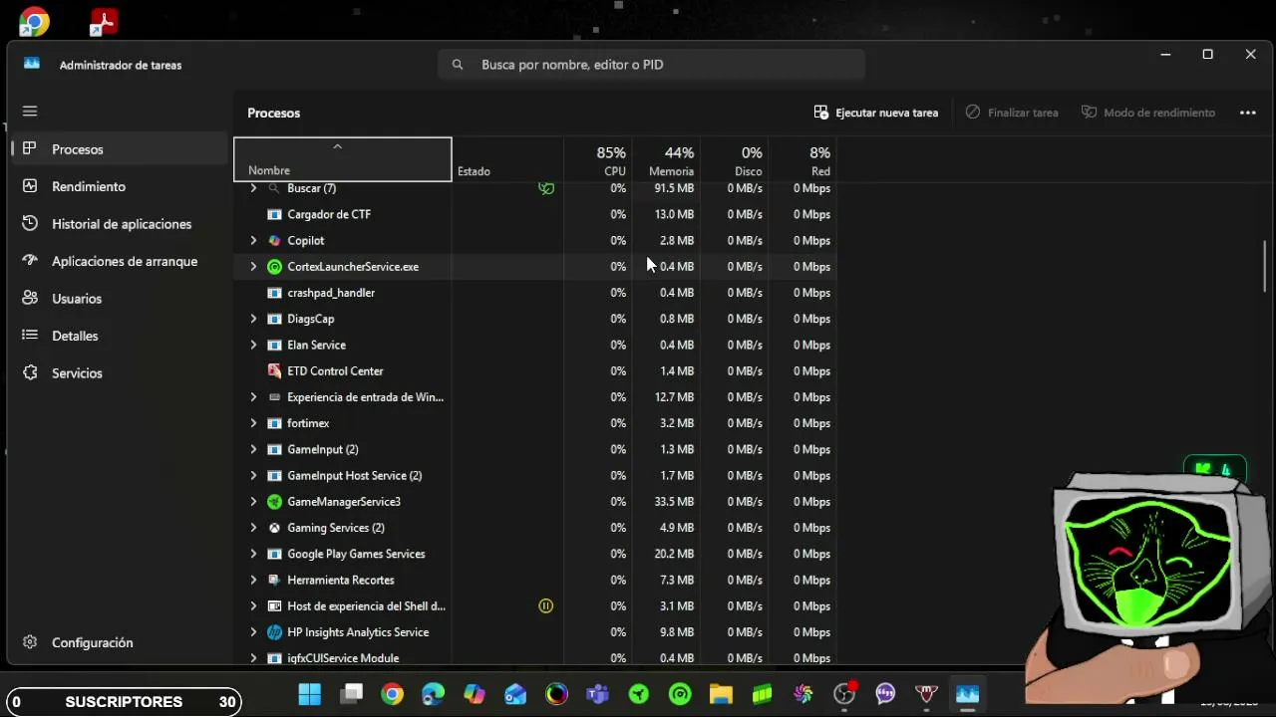Select the HP Insights Analytics Service logo
1276x717 pixels.
coord(274,632)
